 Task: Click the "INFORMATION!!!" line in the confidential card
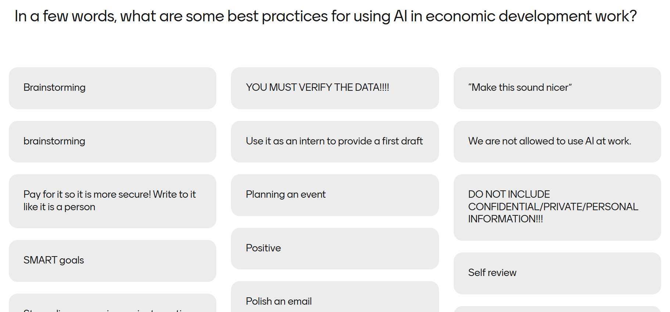tap(505, 219)
